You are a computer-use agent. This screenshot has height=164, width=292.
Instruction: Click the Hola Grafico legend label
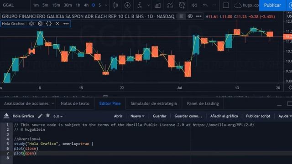tap(13, 24)
